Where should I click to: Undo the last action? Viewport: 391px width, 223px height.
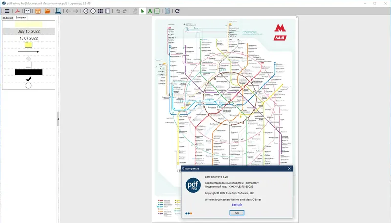pyautogui.click(x=118, y=11)
